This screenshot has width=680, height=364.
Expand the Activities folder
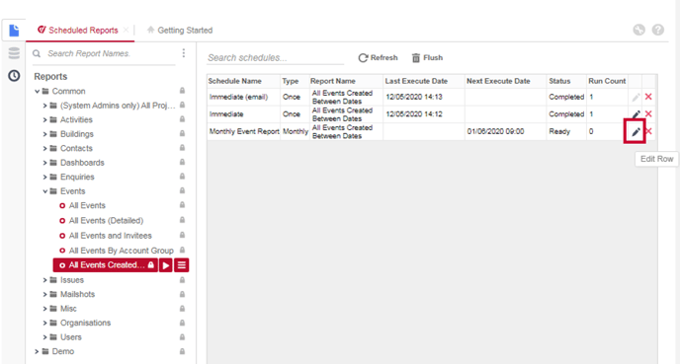point(44,120)
